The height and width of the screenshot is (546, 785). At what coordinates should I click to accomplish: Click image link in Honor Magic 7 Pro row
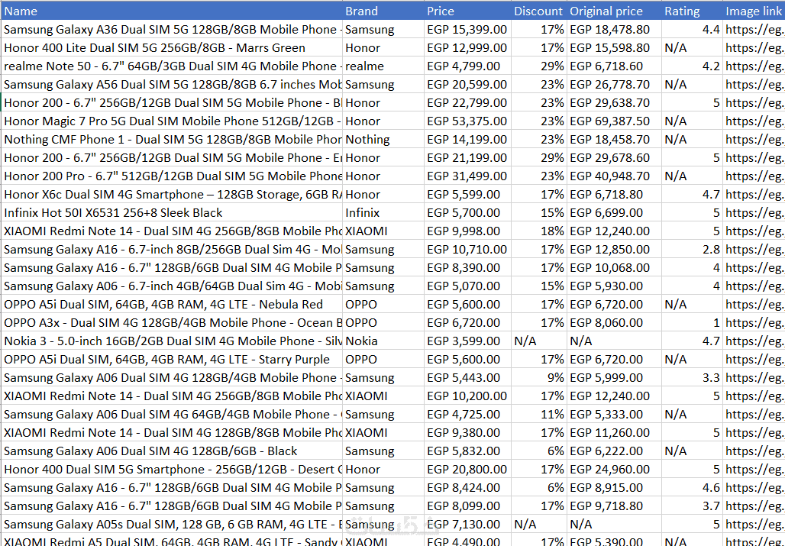tap(754, 121)
